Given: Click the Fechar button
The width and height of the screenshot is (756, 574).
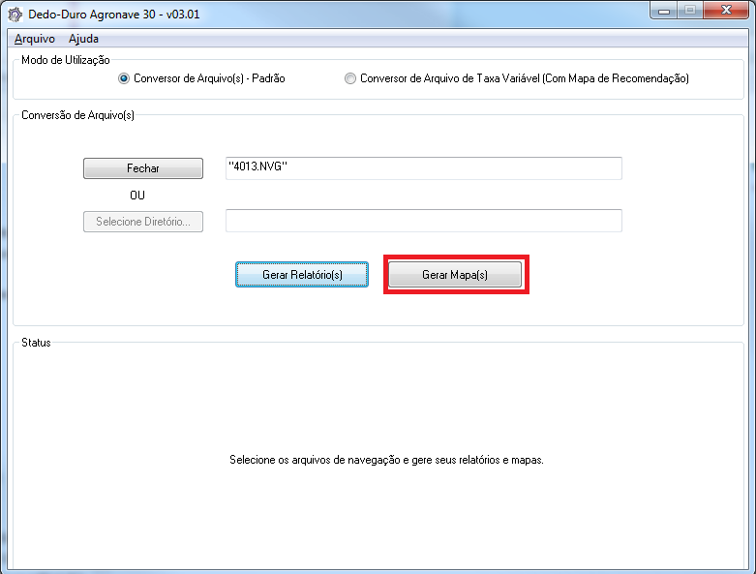Looking at the screenshot, I should pyautogui.click(x=143, y=168).
